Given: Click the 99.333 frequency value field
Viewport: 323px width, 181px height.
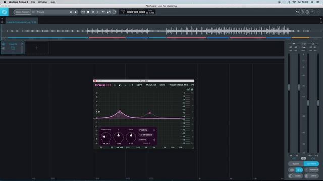Looking at the screenshot, I should tap(106, 144).
